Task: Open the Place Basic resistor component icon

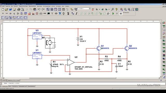Action: [7, 13]
